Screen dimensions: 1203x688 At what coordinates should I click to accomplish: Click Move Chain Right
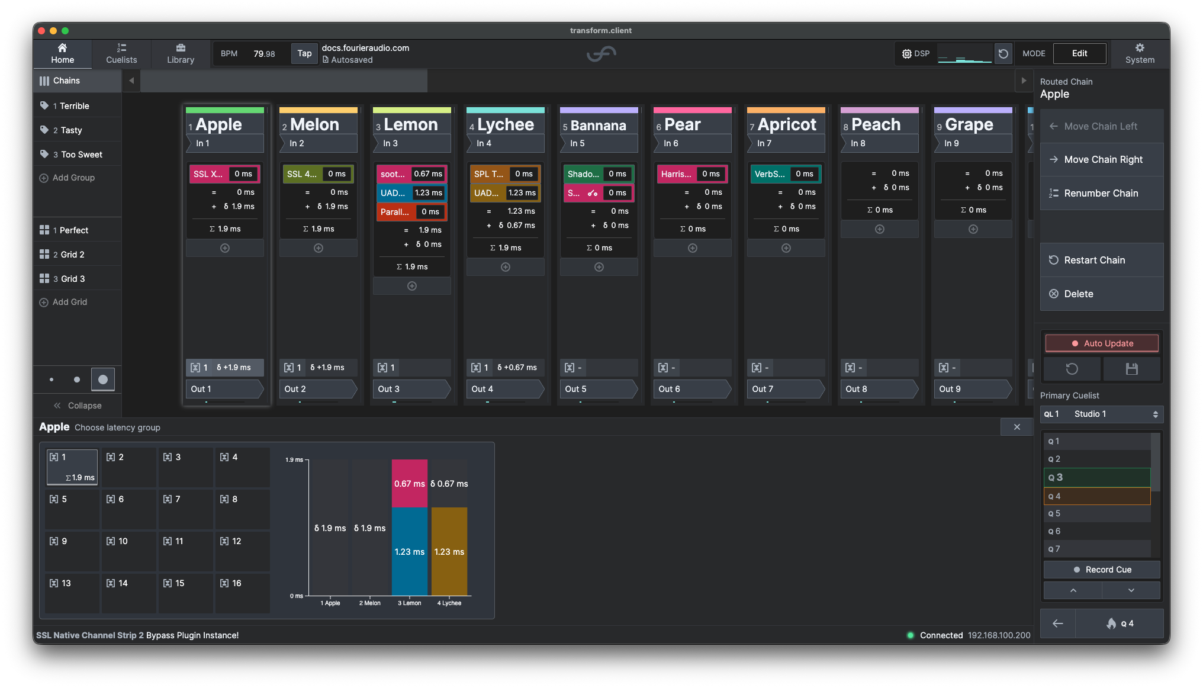1102,159
